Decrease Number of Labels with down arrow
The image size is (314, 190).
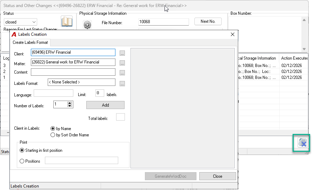(70, 106)
